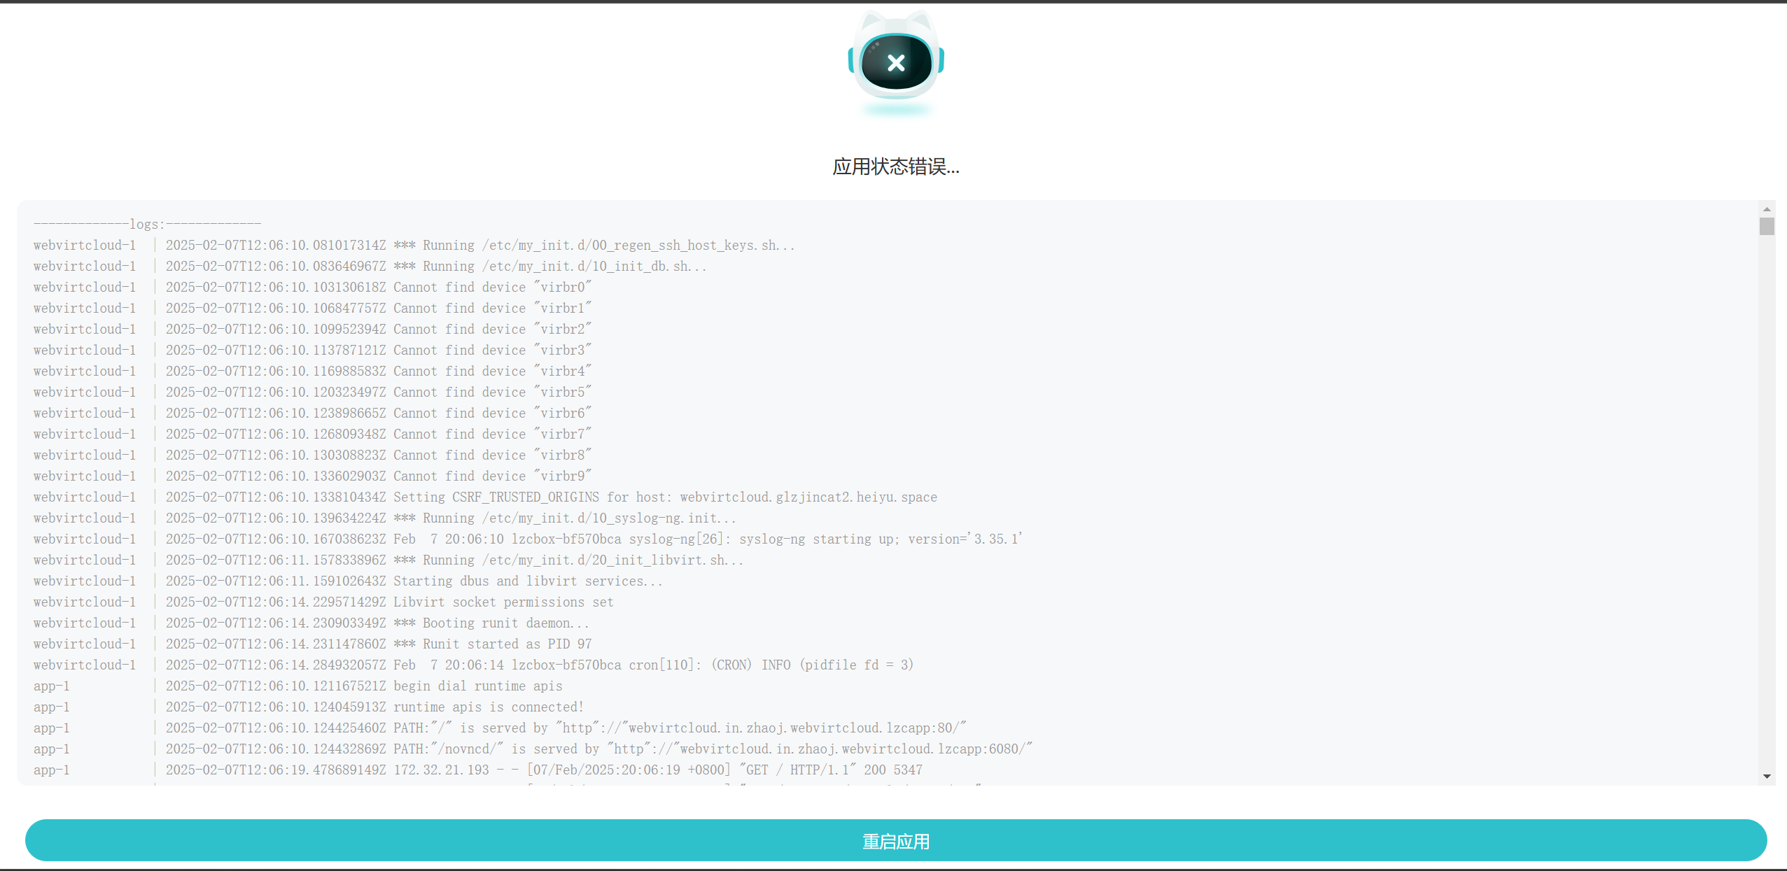Click log line Cannot find device "virbr6"
Screen dimensions: 1787x871
(312, 413)
